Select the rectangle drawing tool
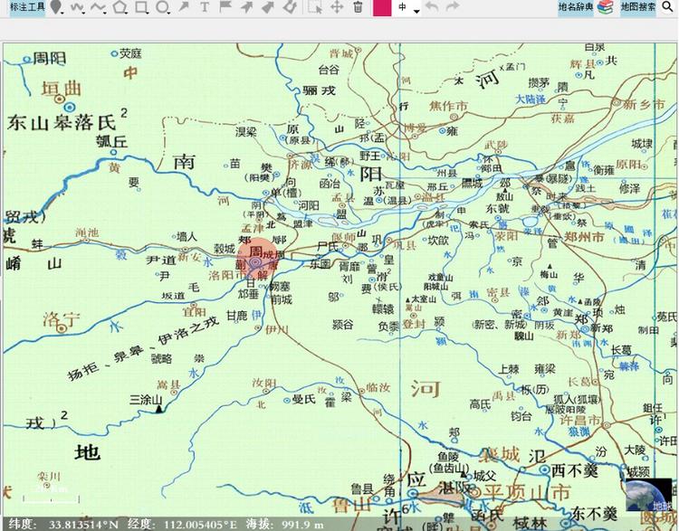The width and height of the screenshot is (679, 531). (141, 7)
